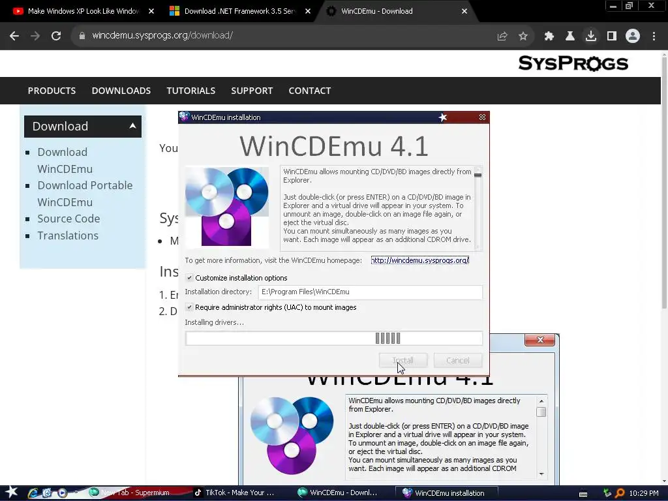Click scroll down arrow in lower description box
Screen dimensions: 668x501
[x=541, y=474]
